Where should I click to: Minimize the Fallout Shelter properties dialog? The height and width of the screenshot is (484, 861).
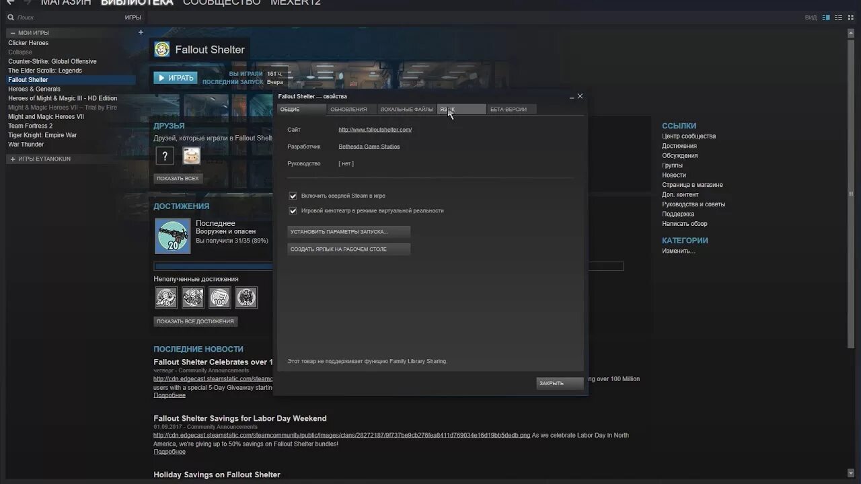[x=572, y=97]
